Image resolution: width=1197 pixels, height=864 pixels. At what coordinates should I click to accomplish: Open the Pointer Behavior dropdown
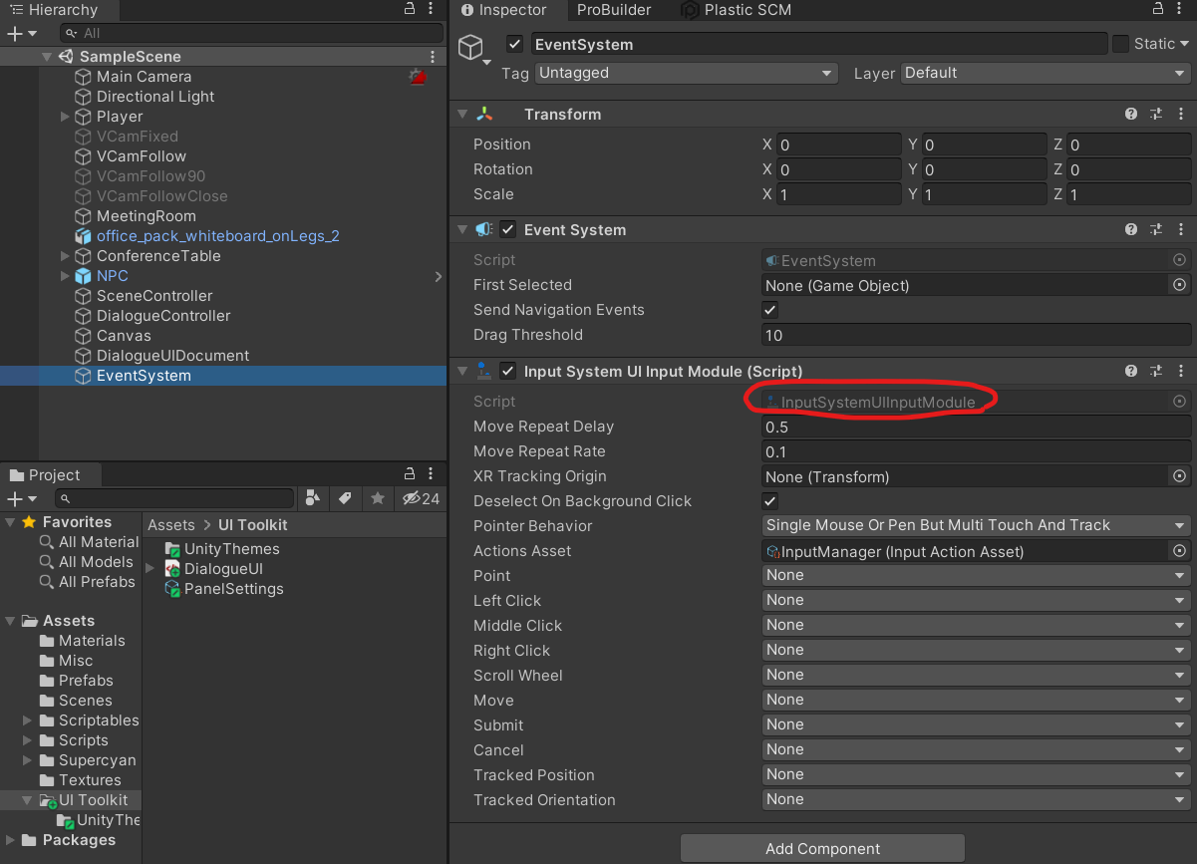(977, 525)
